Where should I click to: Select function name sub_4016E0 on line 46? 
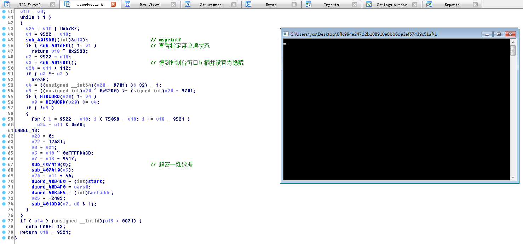click(54, 45)
